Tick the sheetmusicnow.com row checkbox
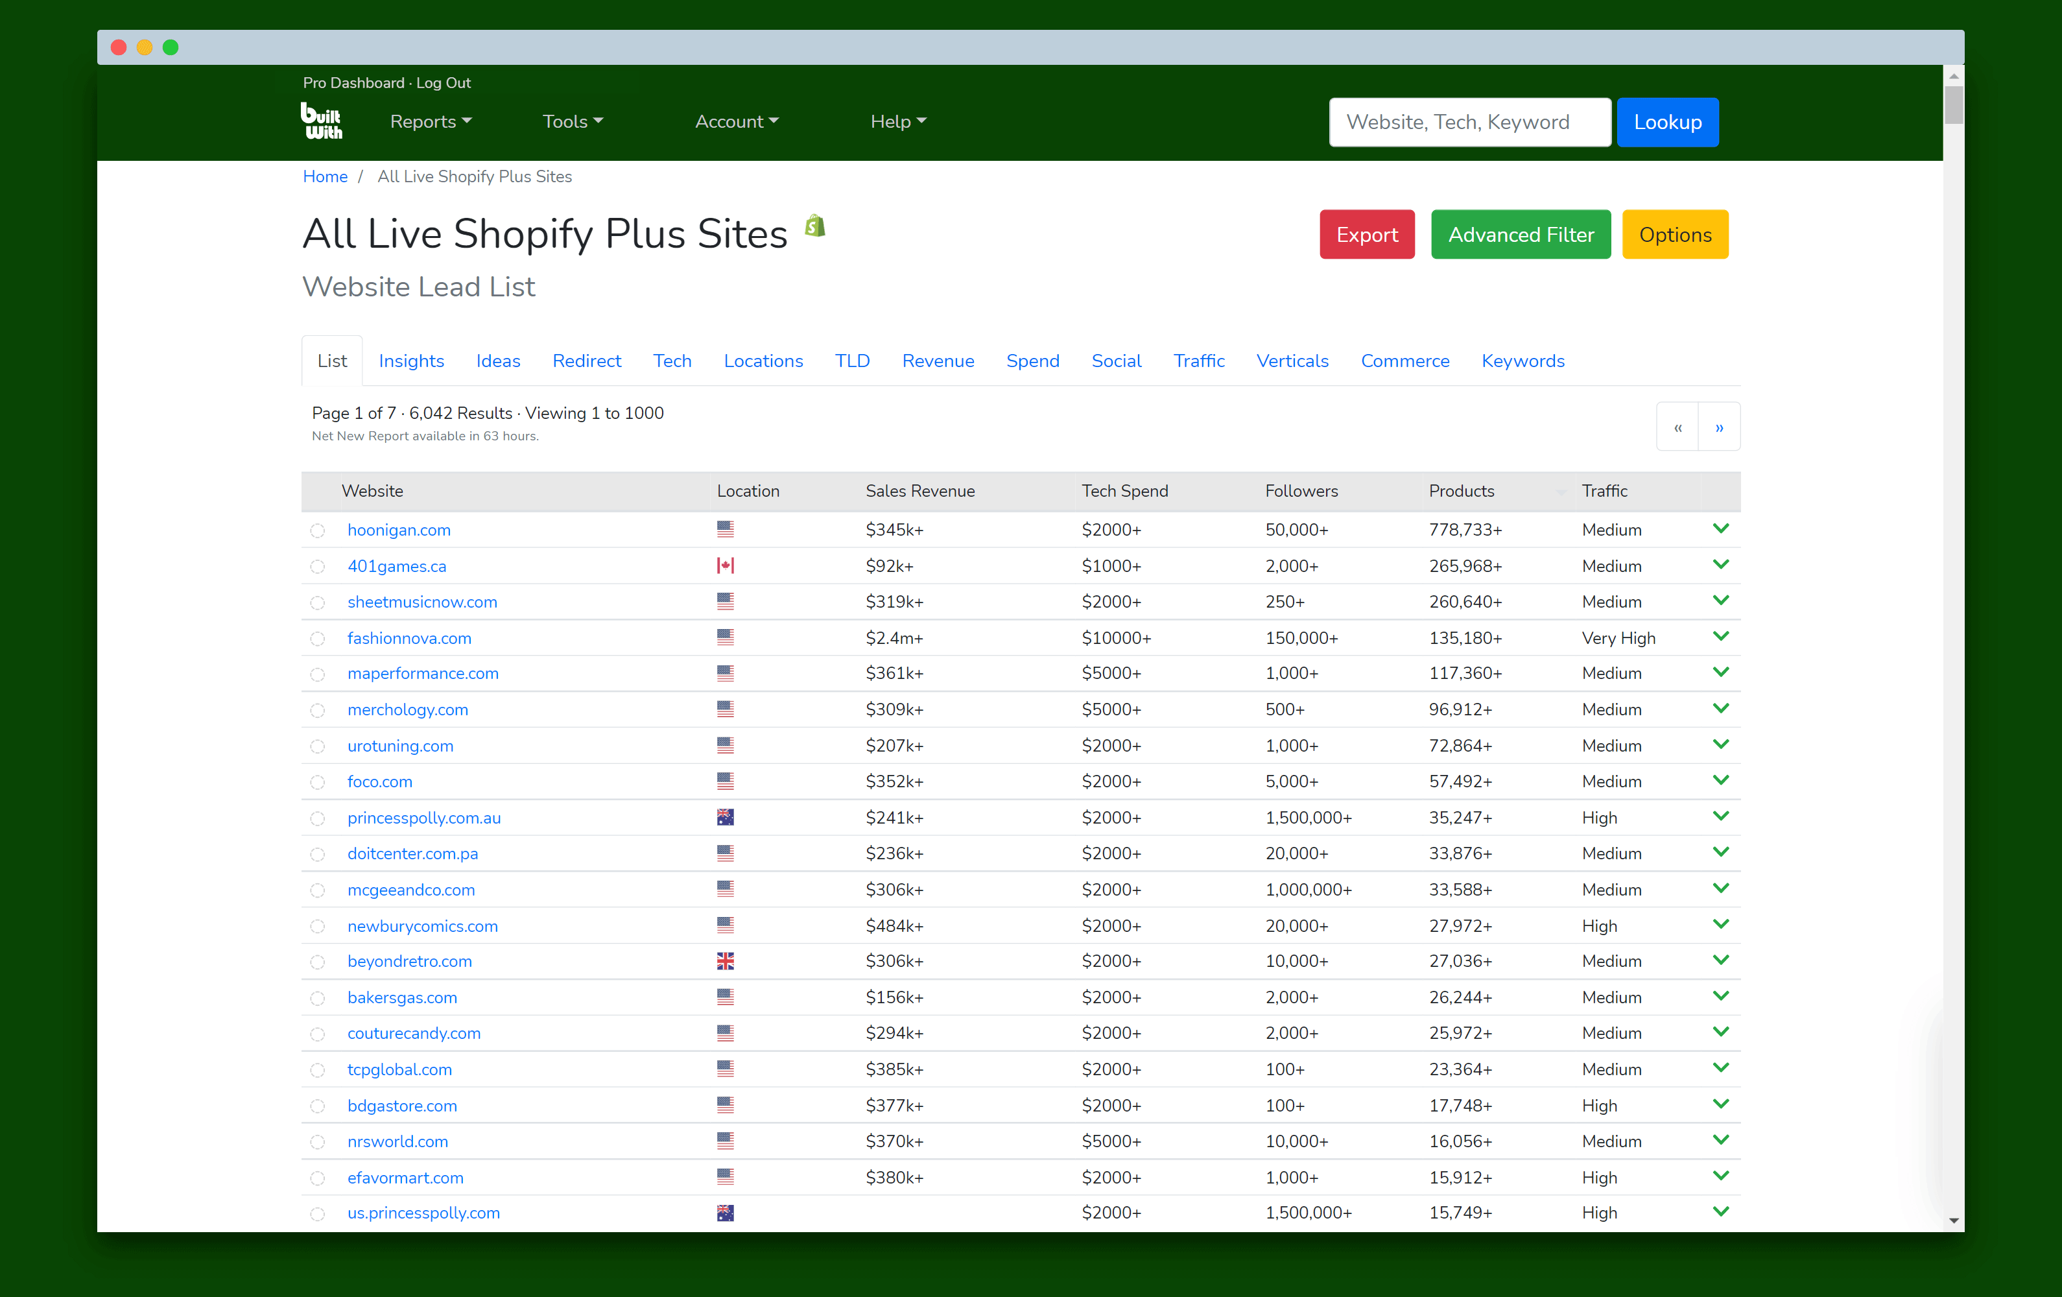The width and height of the screenshot is (2062, 1297). click(x=318, y=603)
